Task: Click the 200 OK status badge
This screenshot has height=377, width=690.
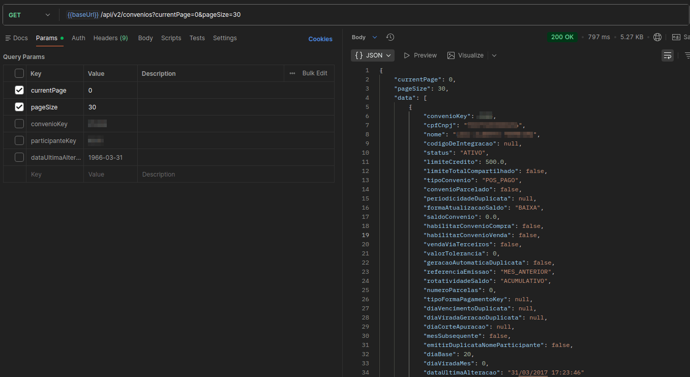Action: (x=562, y=37)
